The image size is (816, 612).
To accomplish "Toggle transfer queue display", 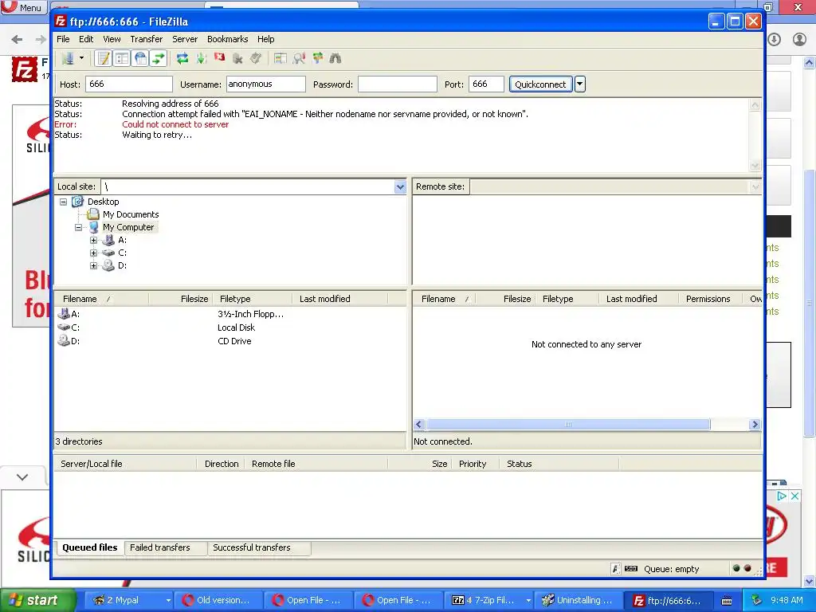I will (x=159, y=58).
